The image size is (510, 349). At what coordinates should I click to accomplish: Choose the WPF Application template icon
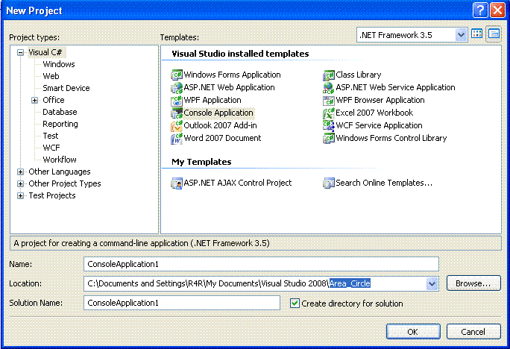(177, 100)
